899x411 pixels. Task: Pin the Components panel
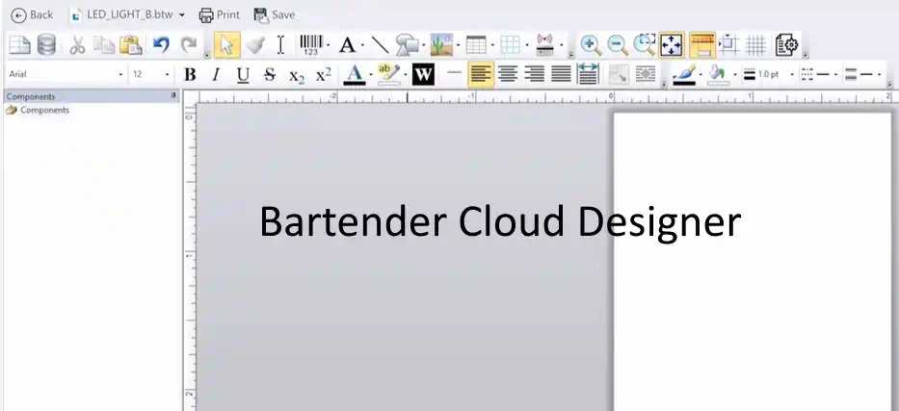point(173,96)
